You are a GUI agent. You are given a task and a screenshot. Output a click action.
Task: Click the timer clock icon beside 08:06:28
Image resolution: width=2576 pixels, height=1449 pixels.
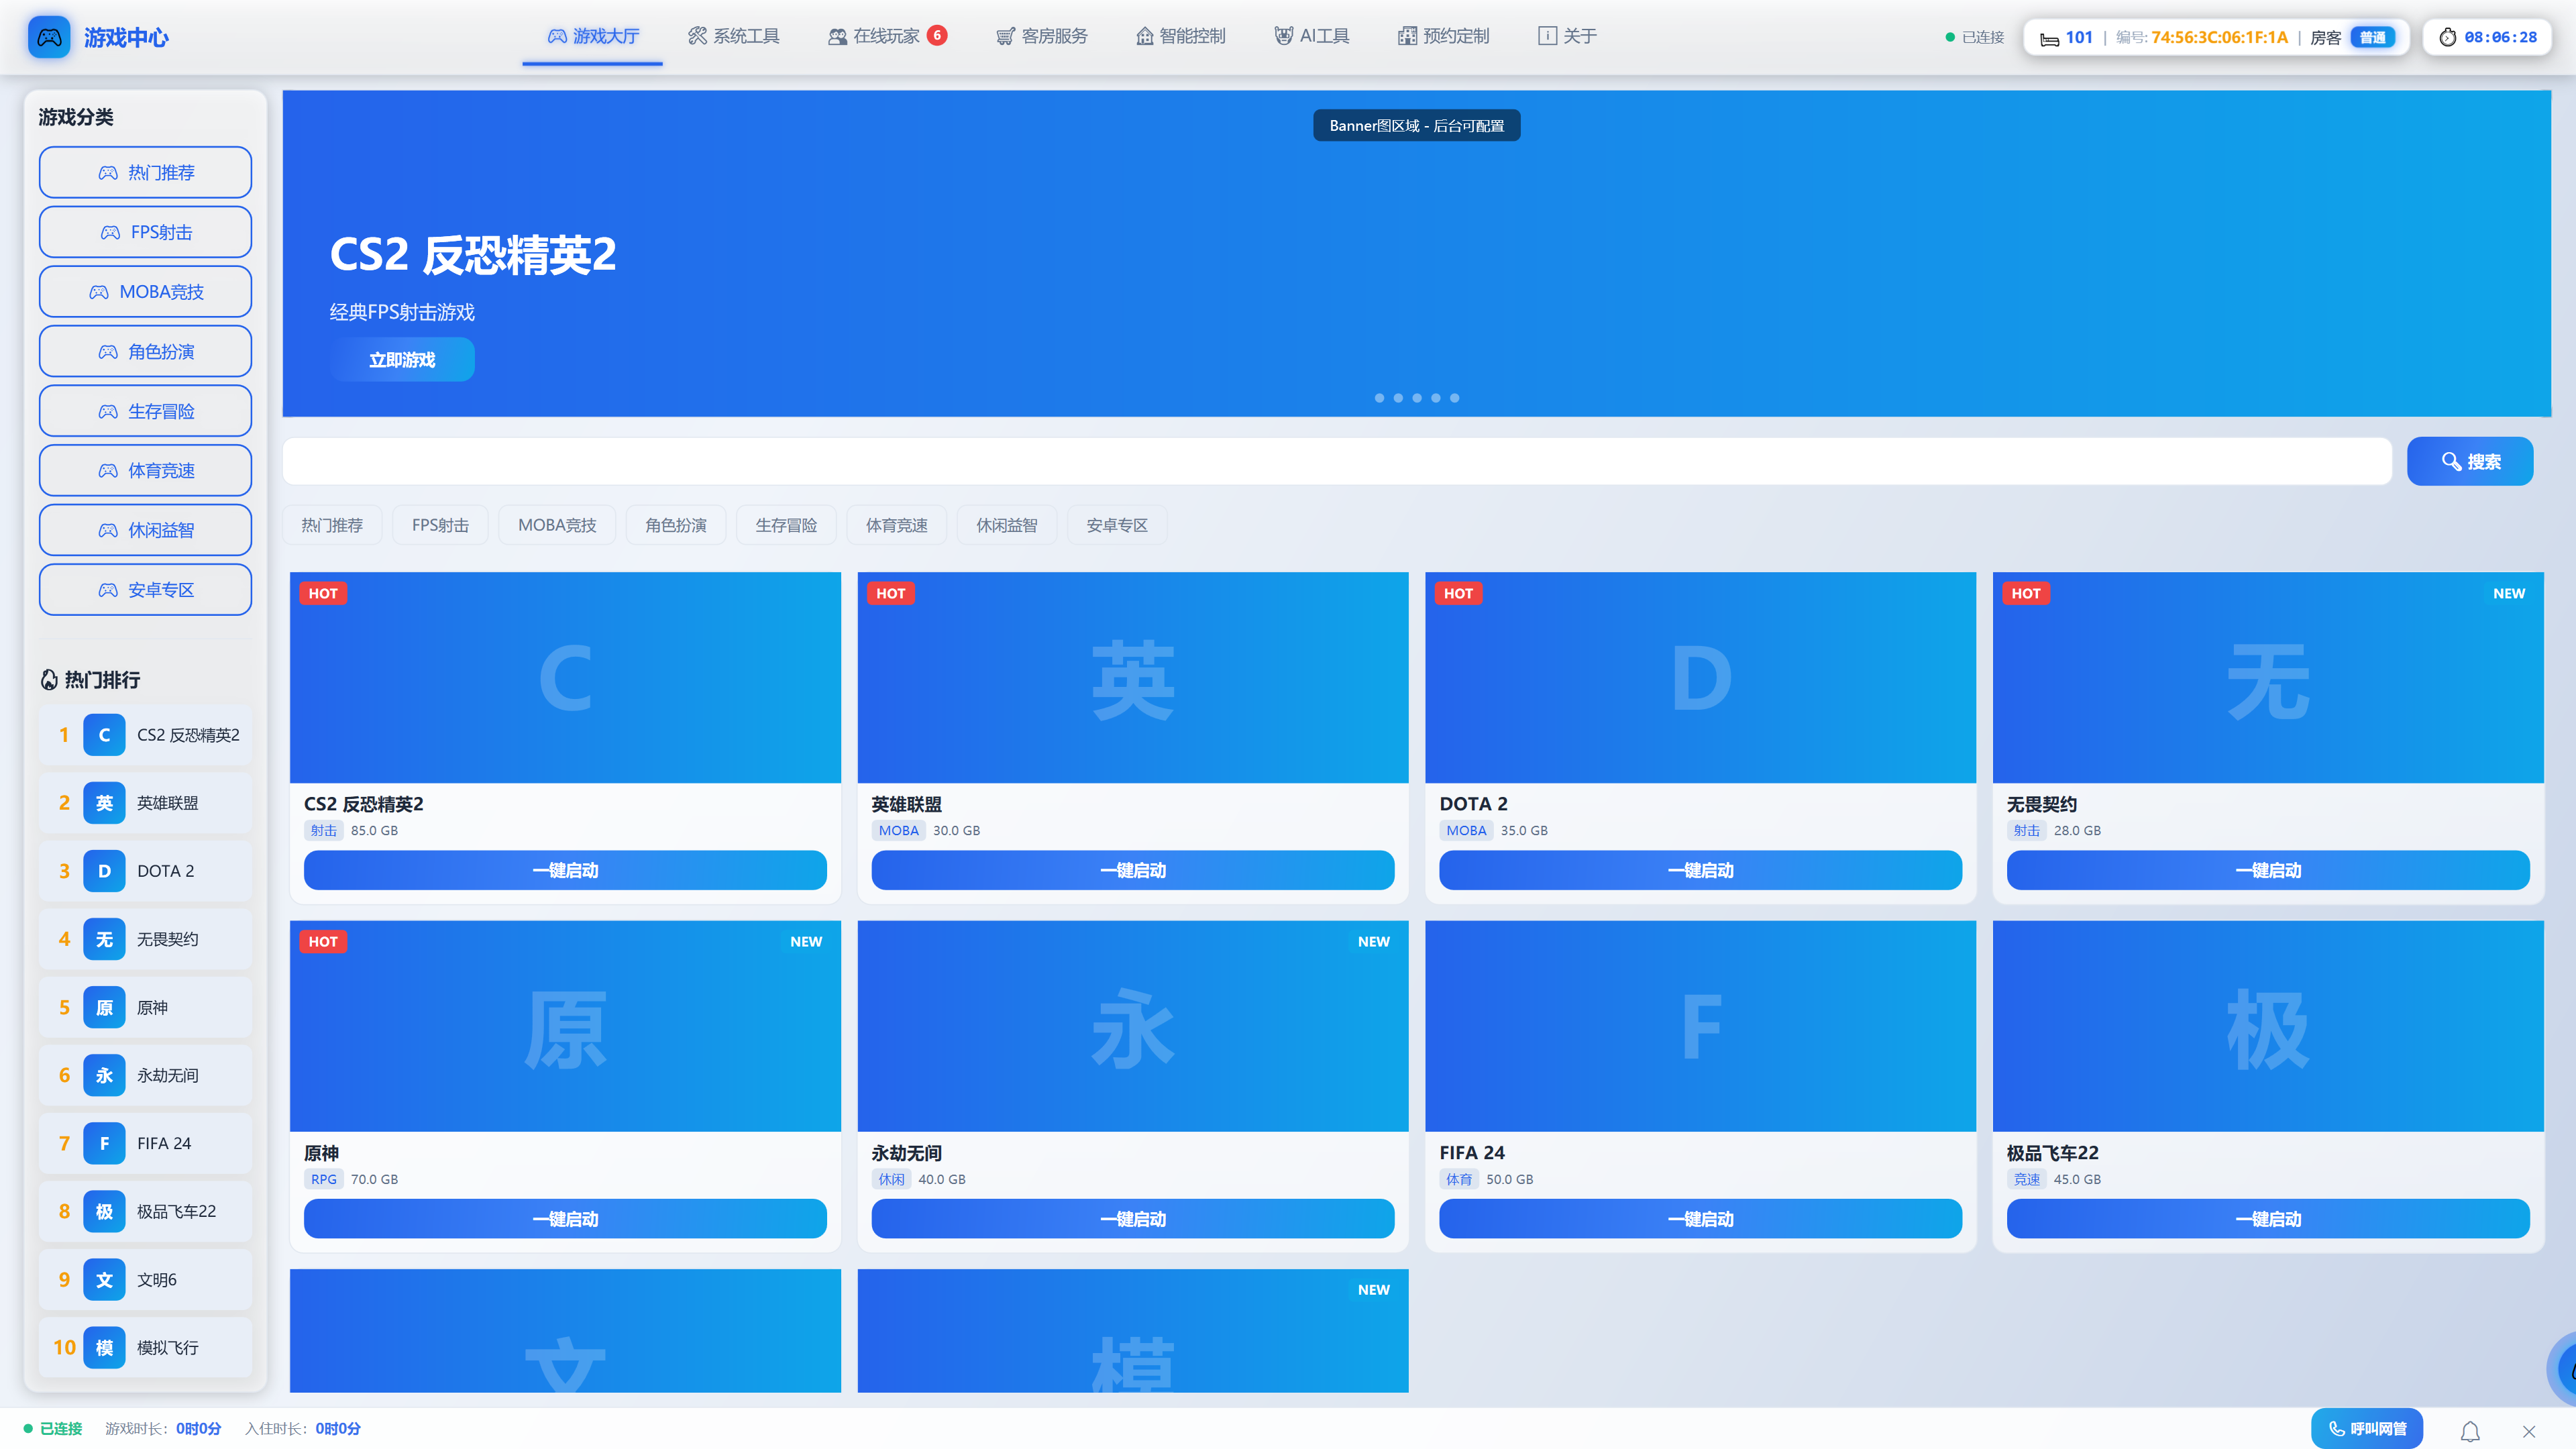click(2448, 37)
